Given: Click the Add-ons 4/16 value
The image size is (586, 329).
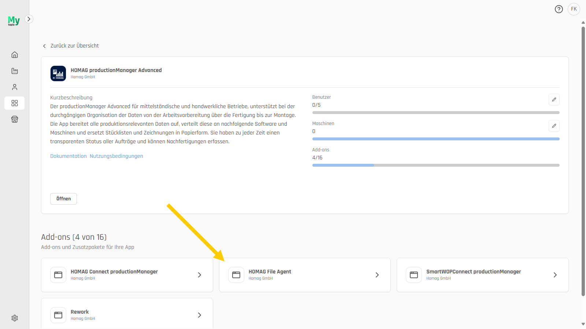Looking at the screenshot, I should tap(318, 158).
